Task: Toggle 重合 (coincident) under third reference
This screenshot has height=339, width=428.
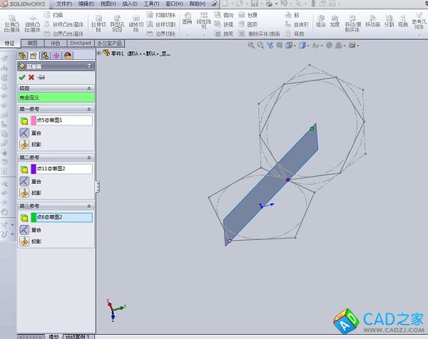Action: click(24, 229)
